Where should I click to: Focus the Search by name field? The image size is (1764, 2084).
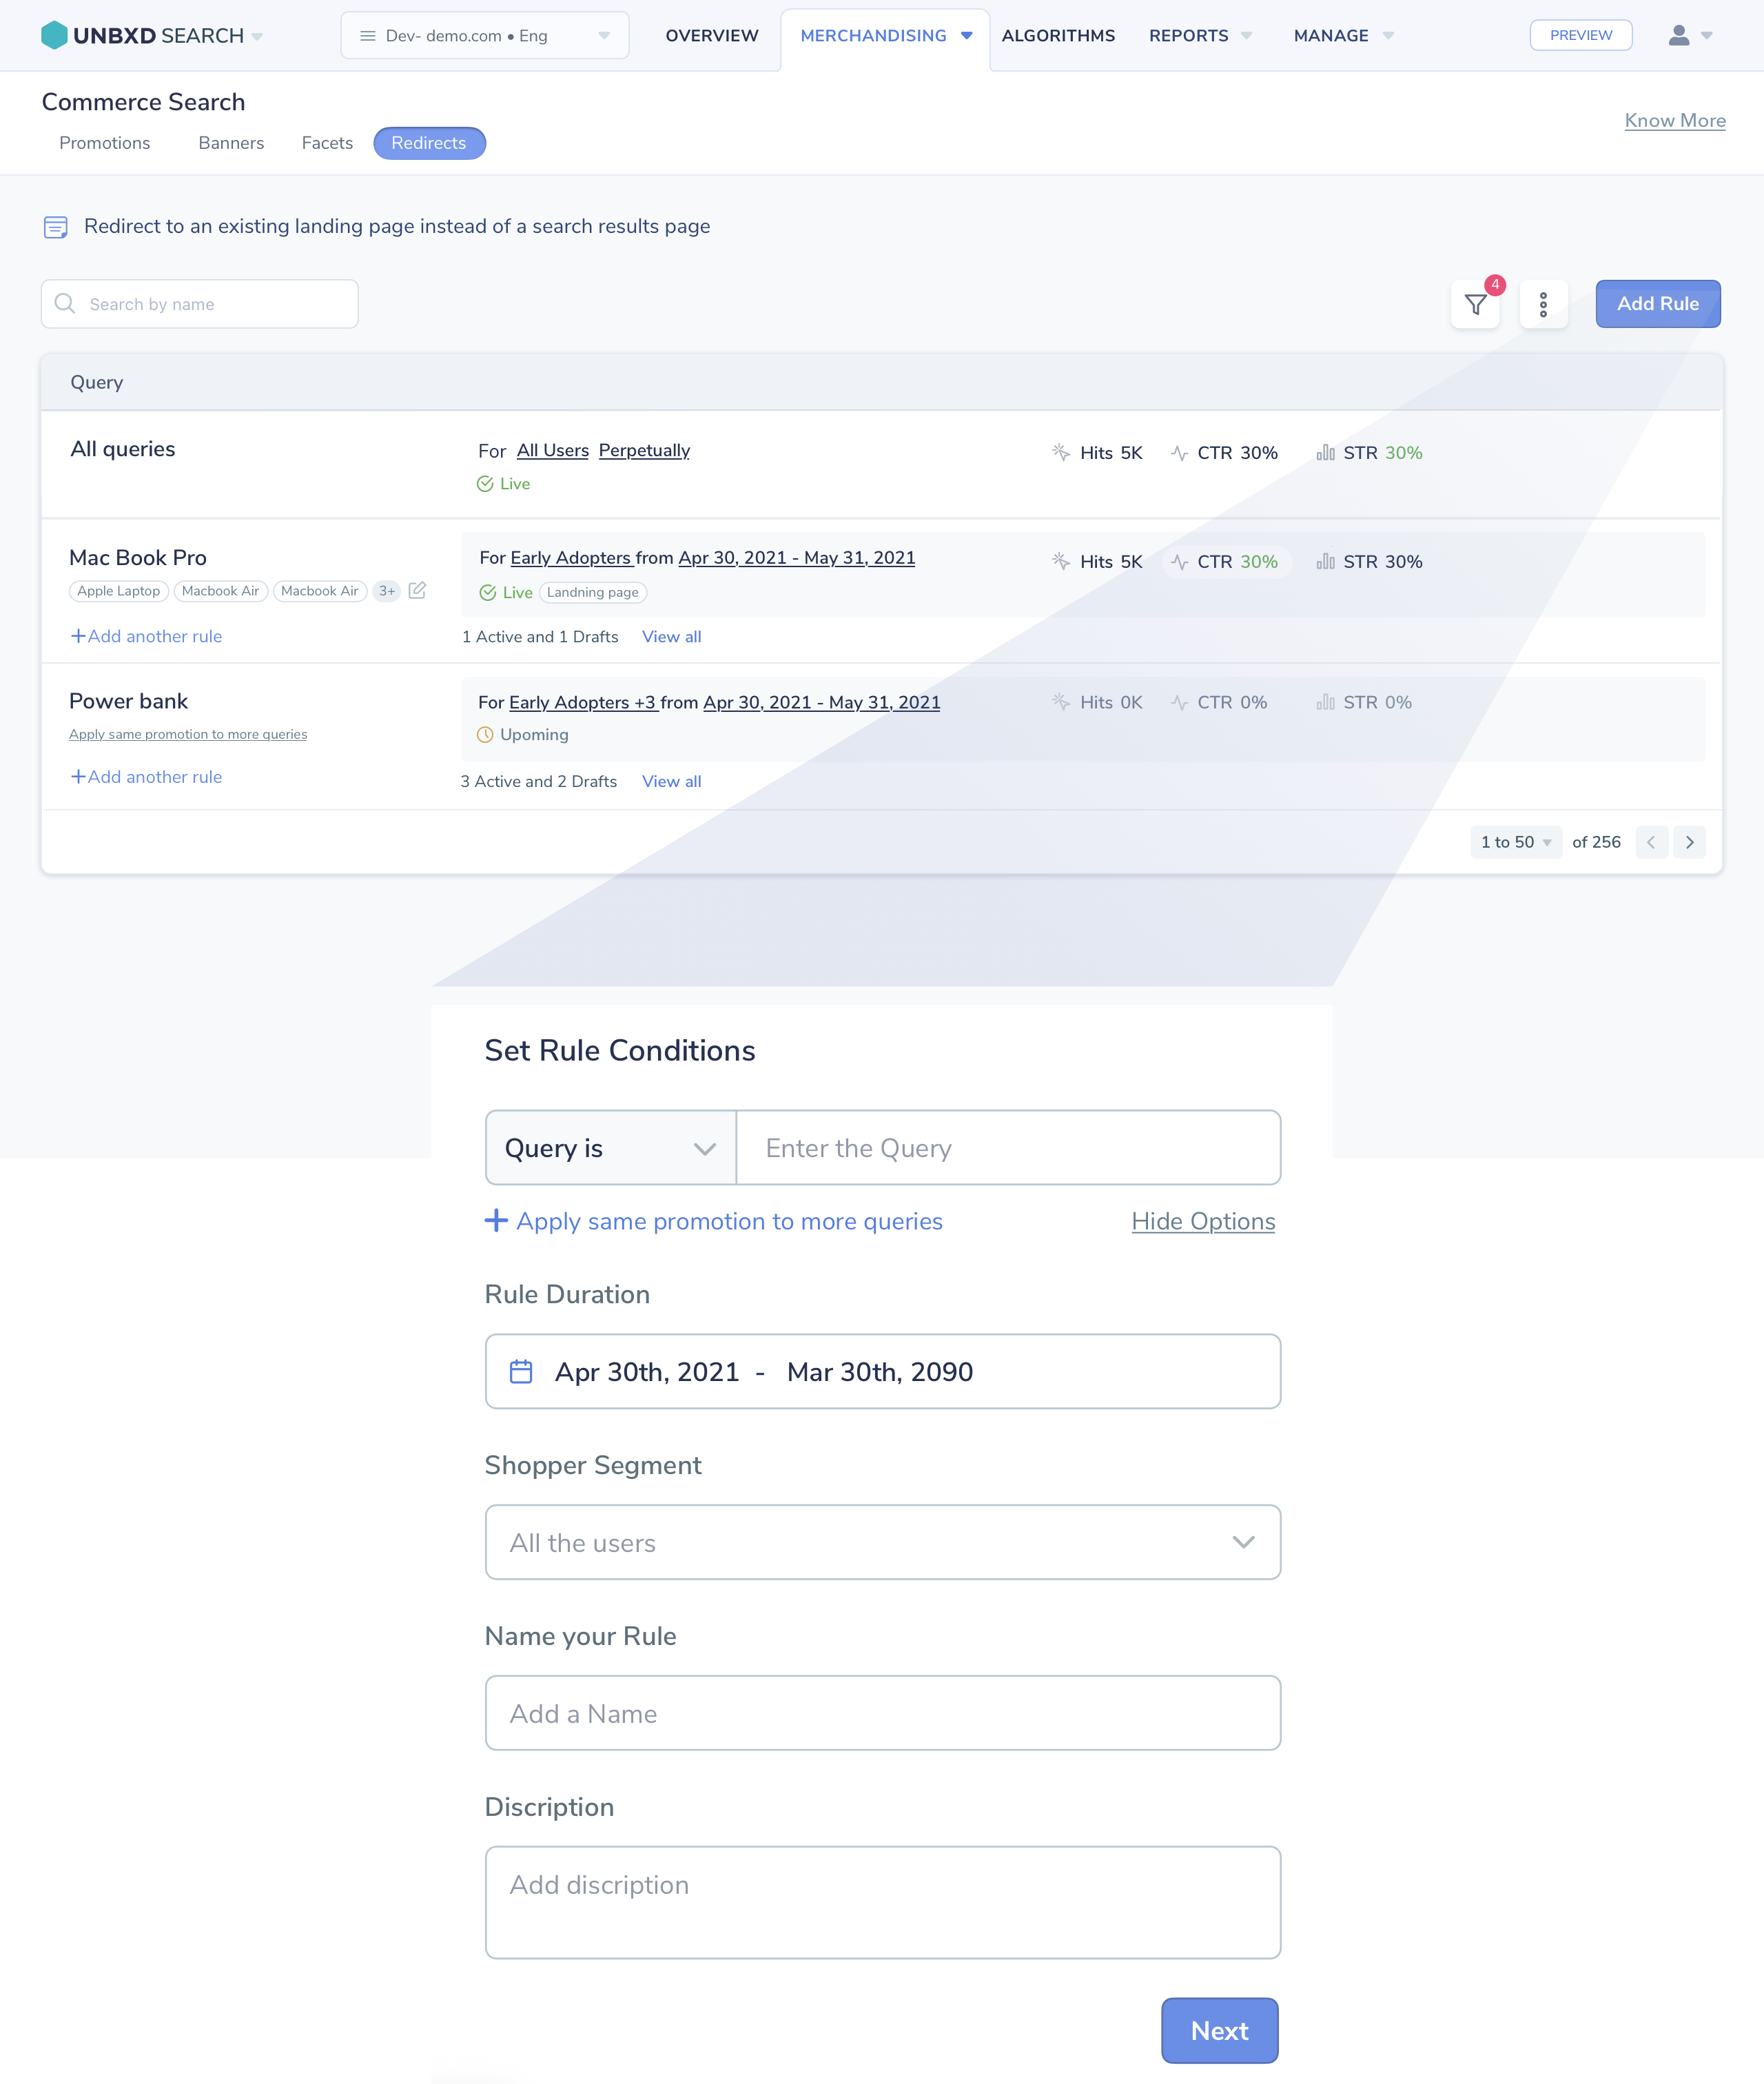pos(200,304)
